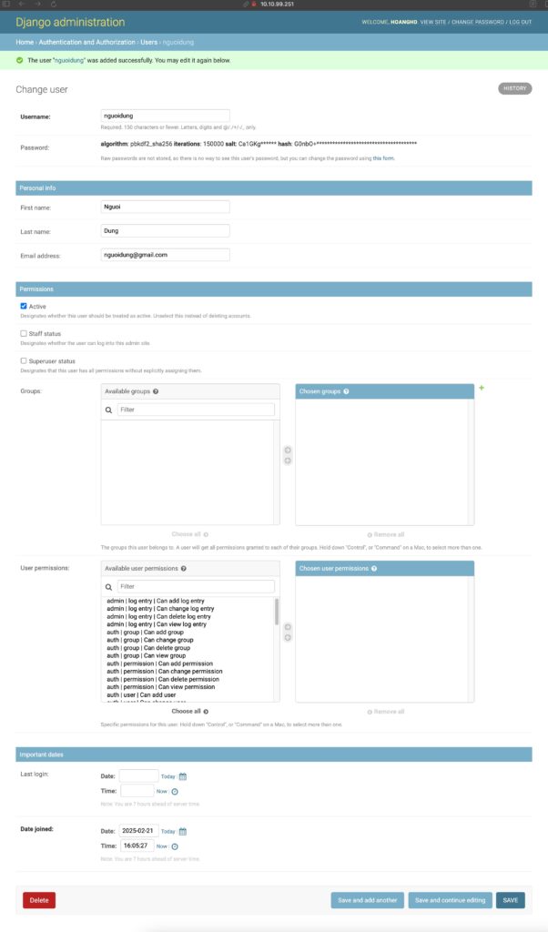Open the Last login time clock icon
Screen dimensions: 548x932
(175, 792)
